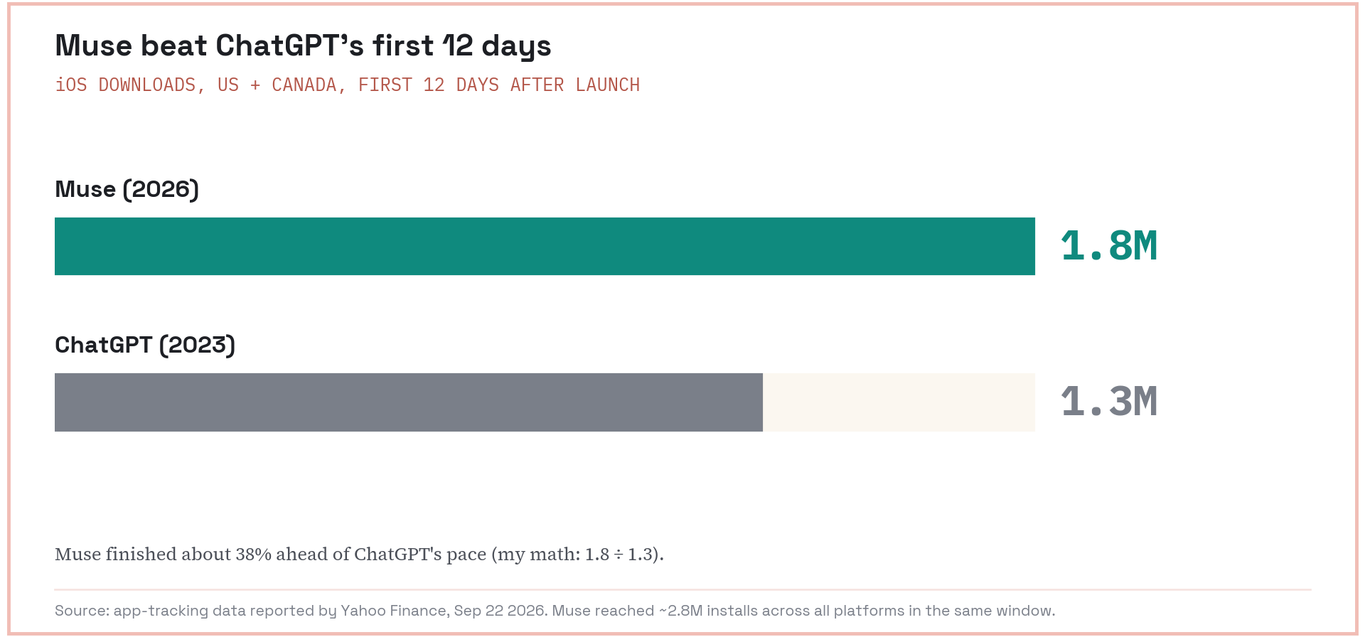This screenshot has height=637, width=1365.
Task: Click the thin divider line above the source
Action: (683, 589)
